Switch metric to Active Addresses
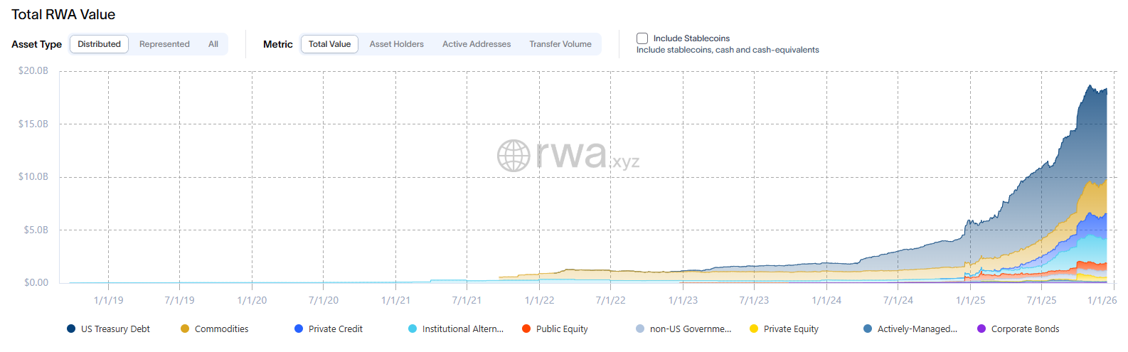Viewport: 1128px width, 352px height. [x=477, y=44]
